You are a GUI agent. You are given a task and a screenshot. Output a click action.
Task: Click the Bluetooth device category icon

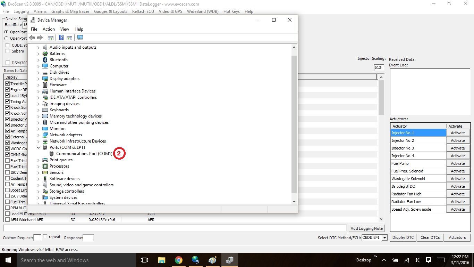click(45, 60)
